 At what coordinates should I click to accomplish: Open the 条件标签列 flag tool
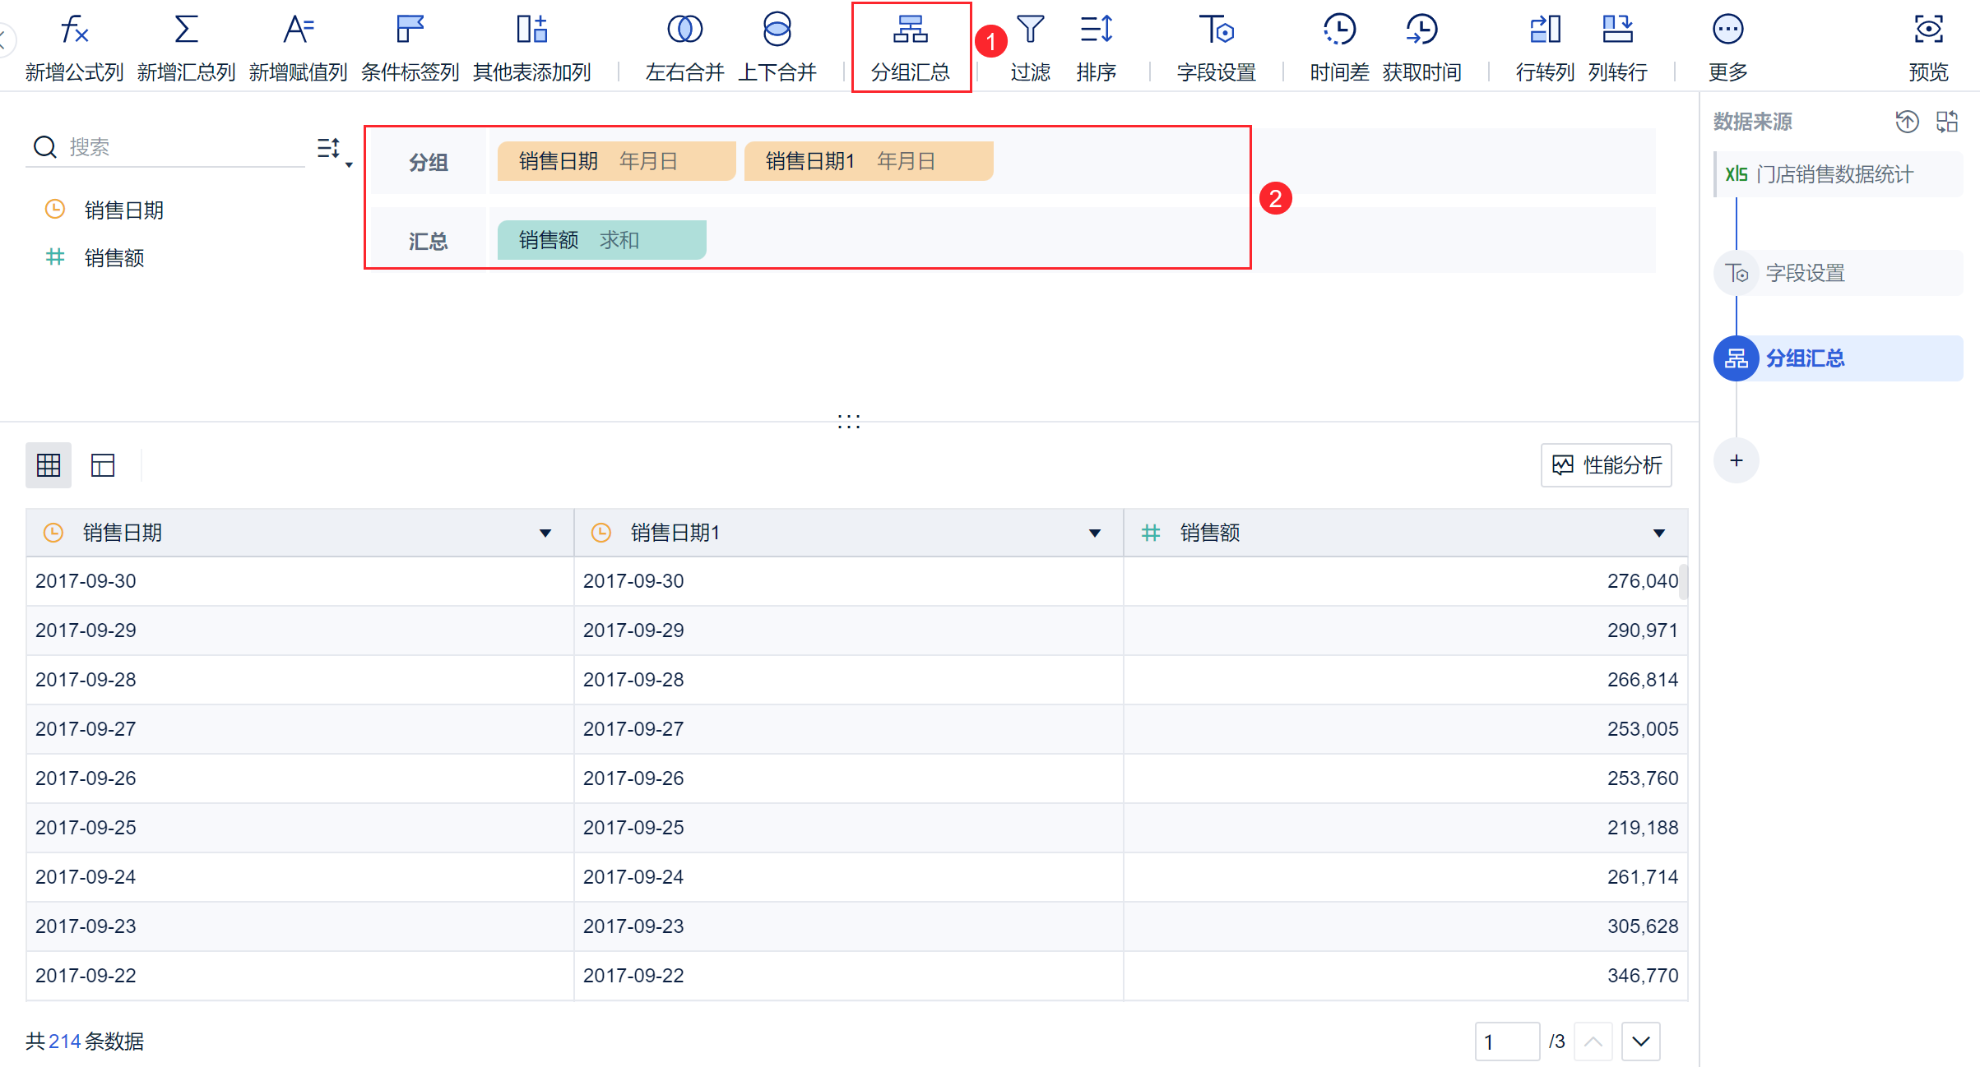(409, 30)
